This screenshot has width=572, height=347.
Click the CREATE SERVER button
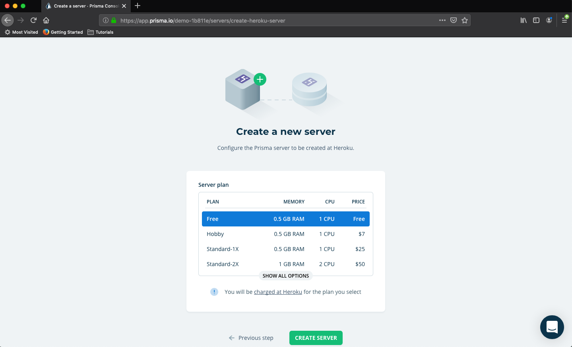[316, 338]
